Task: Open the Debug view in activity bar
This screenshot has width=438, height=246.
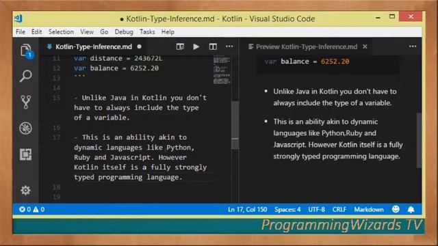Action: [26, 128]
